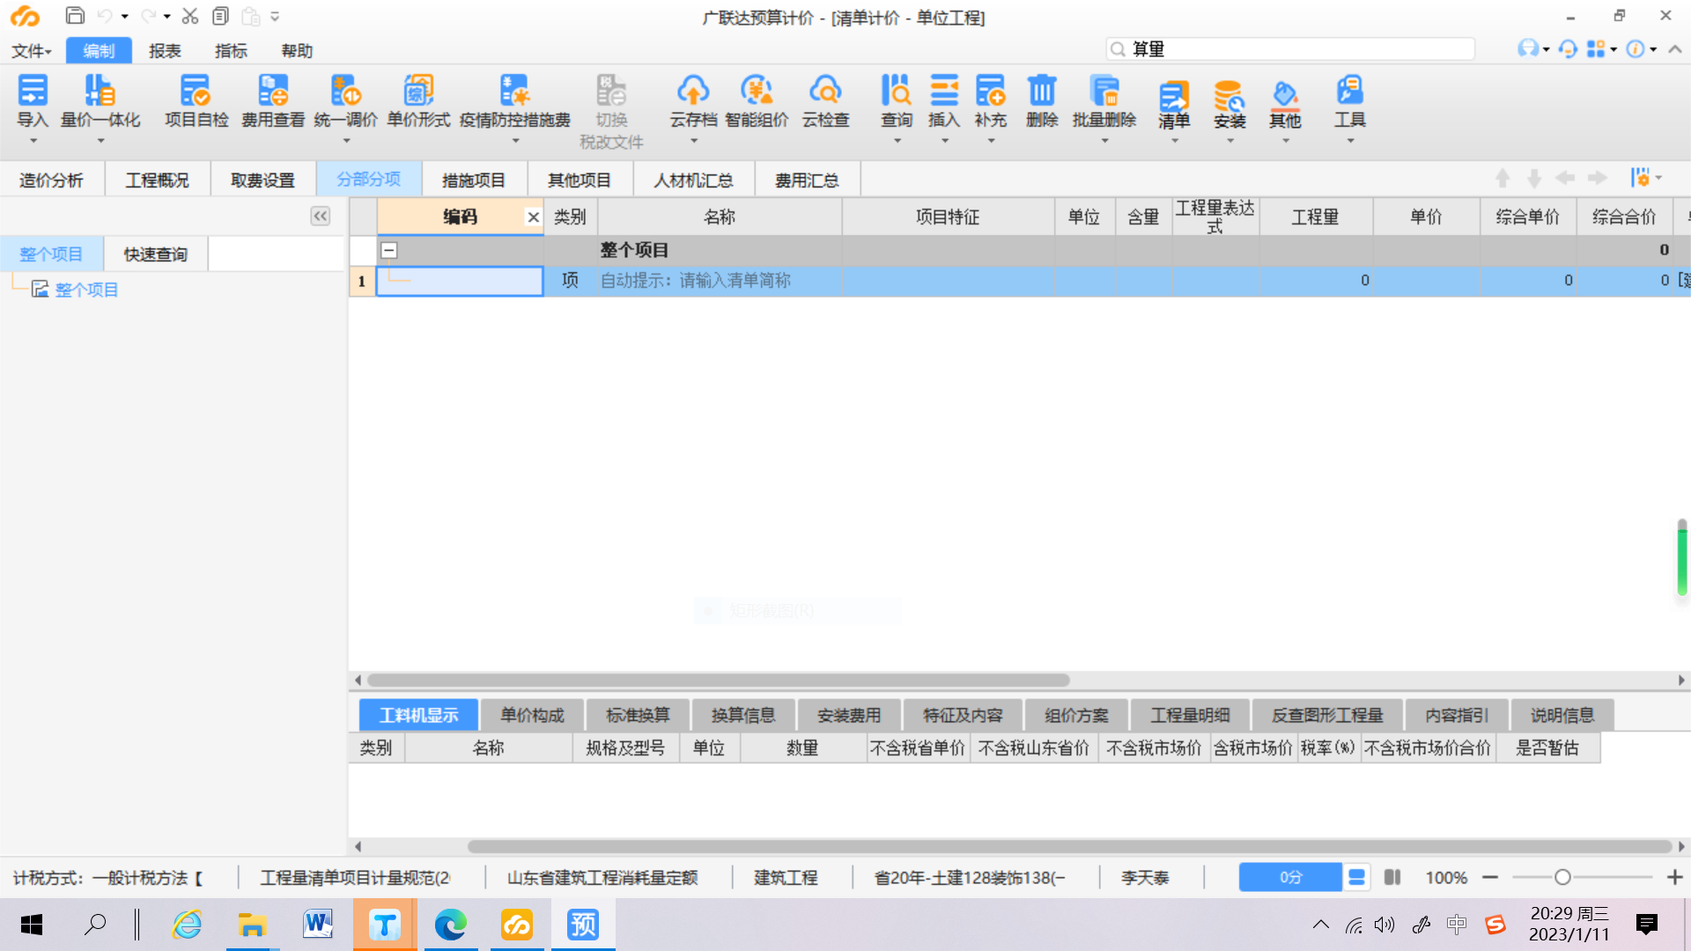Screen dimensions: 1691x951
Task: Open the 帮助 help menu
Action: tap(297, 51)
